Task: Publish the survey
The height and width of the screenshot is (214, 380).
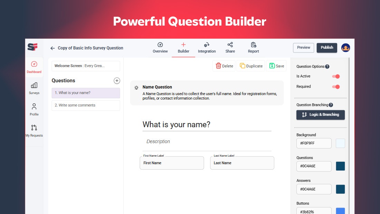Action: (x=326, y=48)
